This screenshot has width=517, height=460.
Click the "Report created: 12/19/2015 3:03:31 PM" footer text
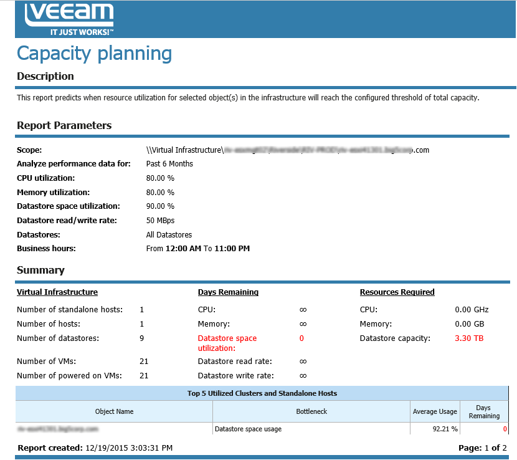(x=95, y=448)
